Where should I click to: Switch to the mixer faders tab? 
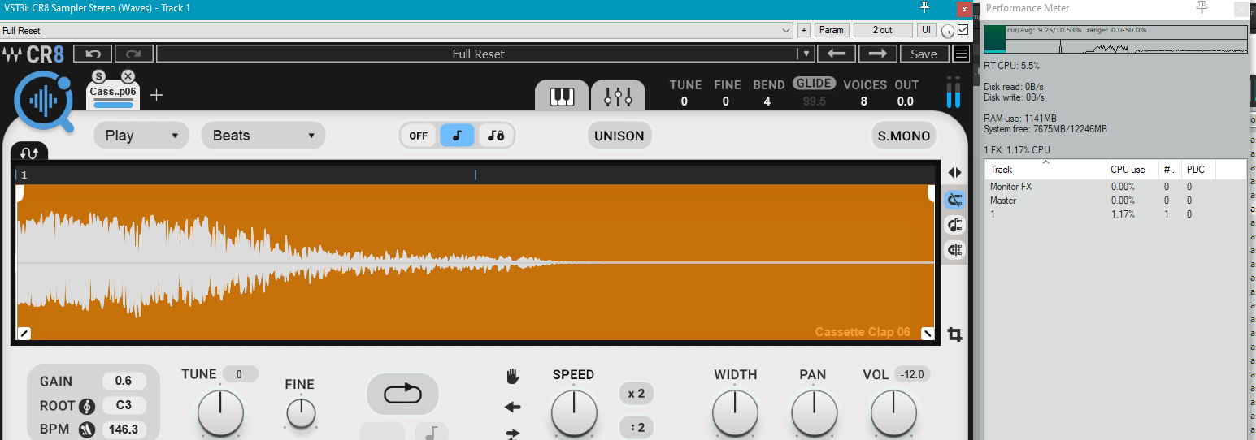pos(618,97)
